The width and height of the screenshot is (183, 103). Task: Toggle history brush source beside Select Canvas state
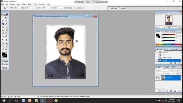[x=156, y=58]
